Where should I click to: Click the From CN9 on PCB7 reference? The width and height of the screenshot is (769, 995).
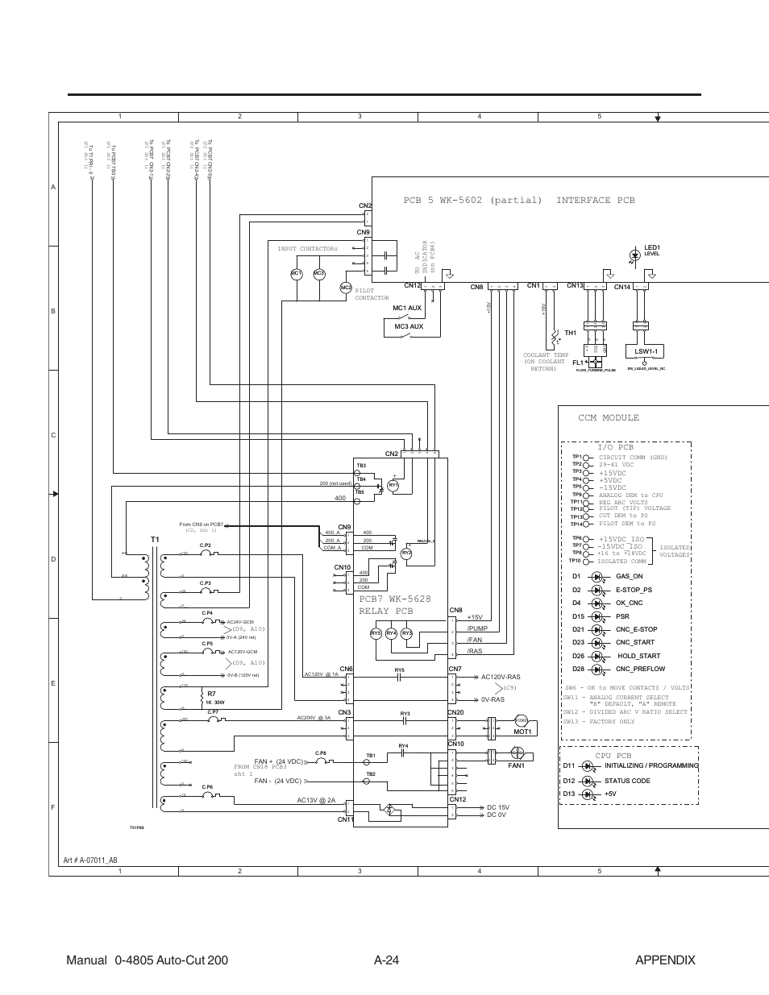tap(201, 524)
